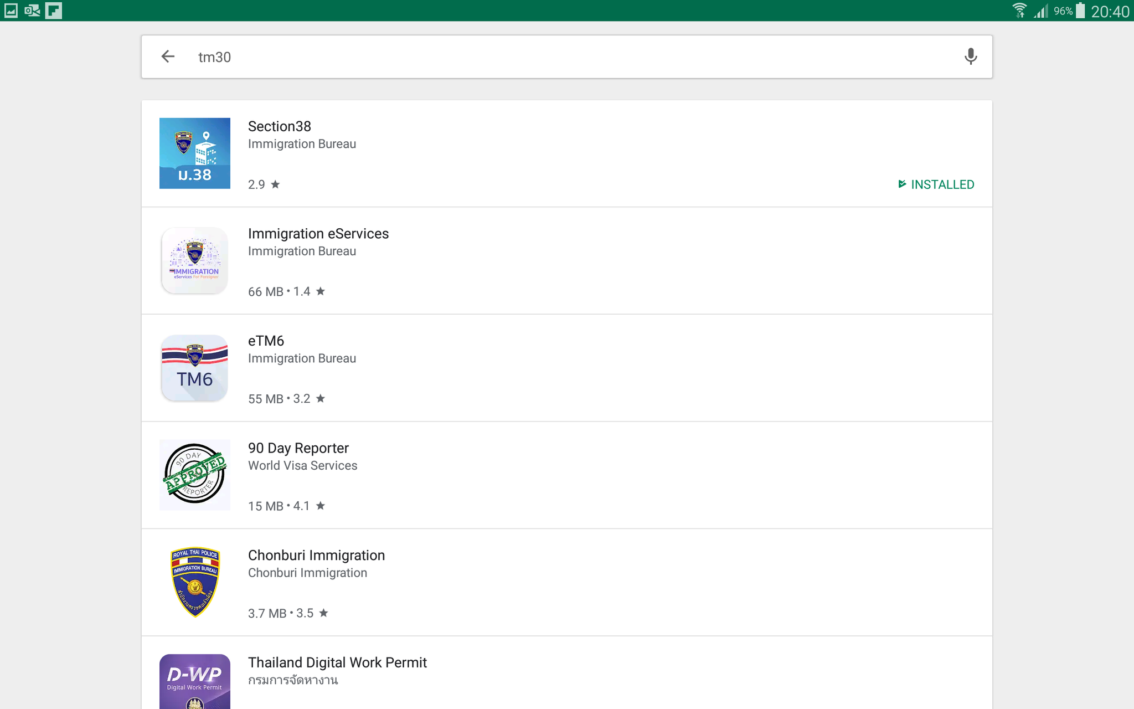Activate voice search microphone
The width and height of the screenshot is (1134, 709).
click(970, 56)
